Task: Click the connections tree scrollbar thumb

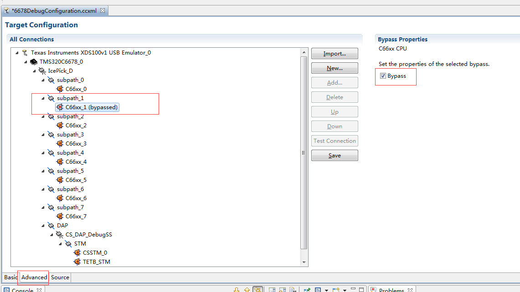Action: (x=304, y=153)
